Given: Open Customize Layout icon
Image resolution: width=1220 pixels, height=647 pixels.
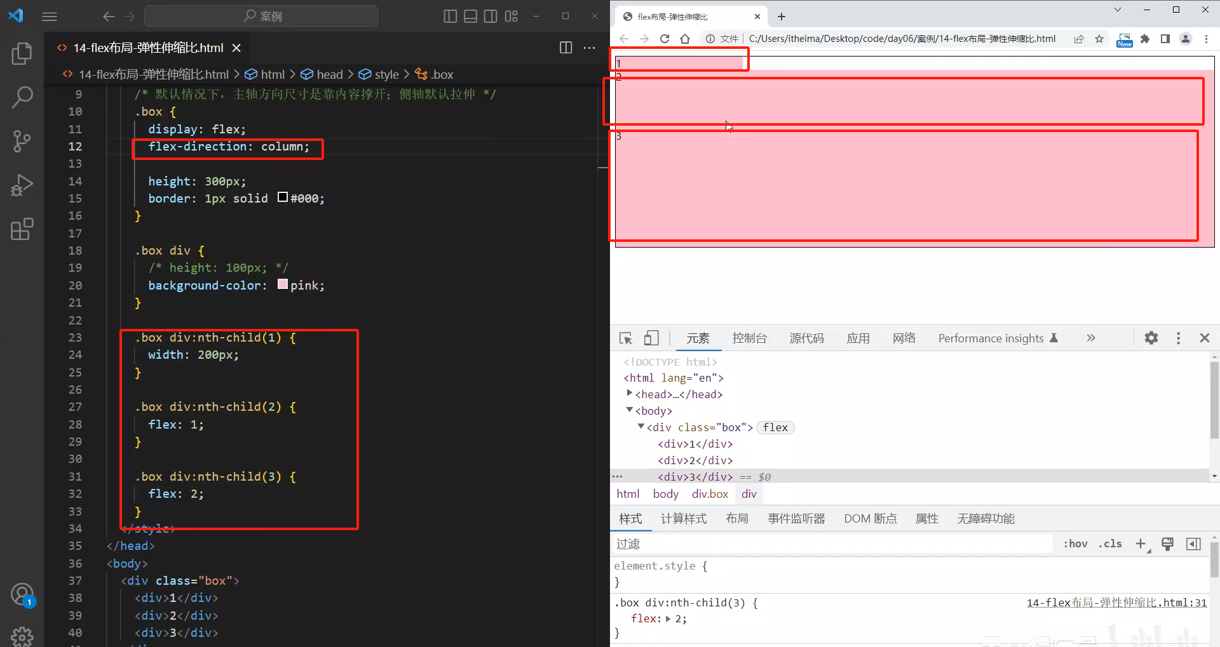Looking at the screenshot, I should click(x=512, y=17).
